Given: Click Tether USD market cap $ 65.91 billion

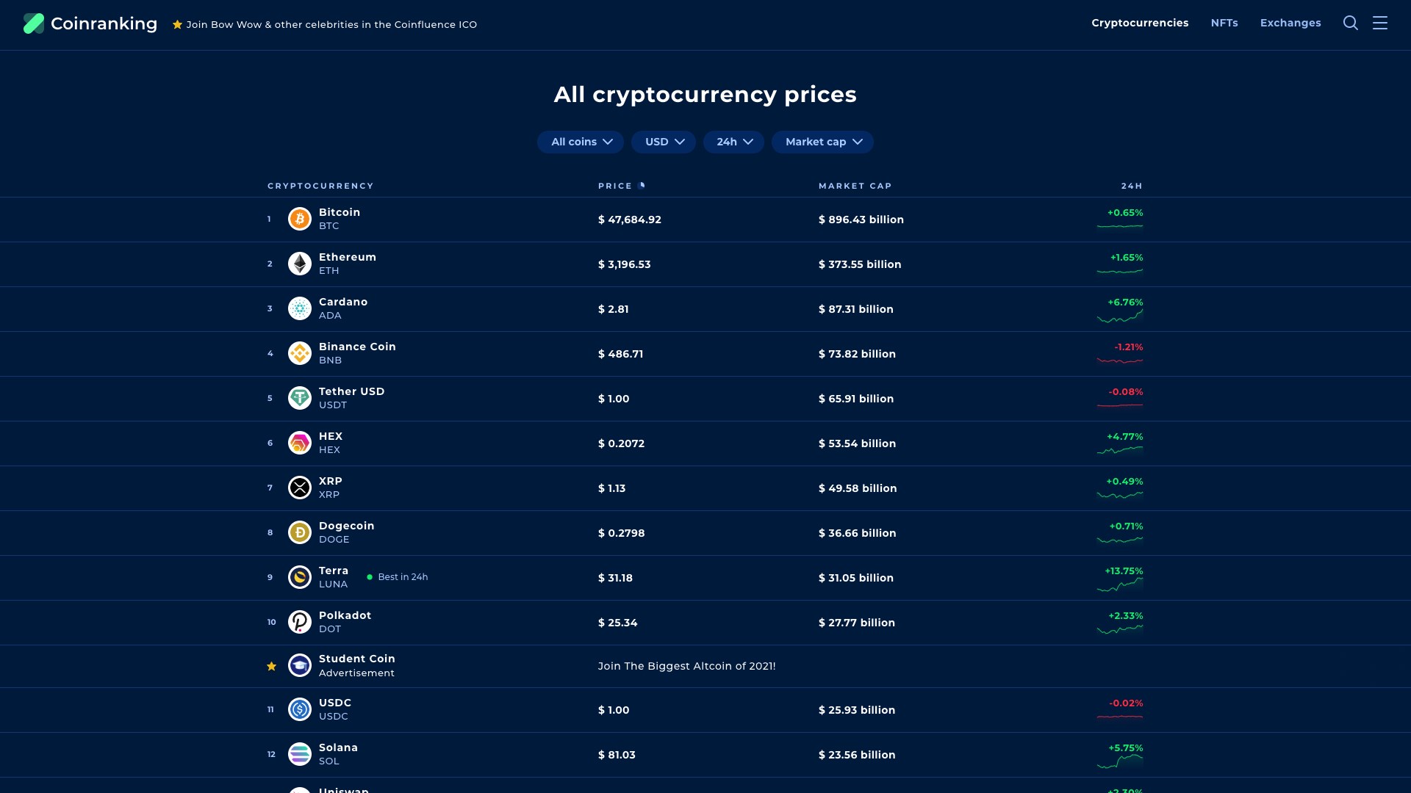Looking at the screenshot, I should (x=856, y=399).
